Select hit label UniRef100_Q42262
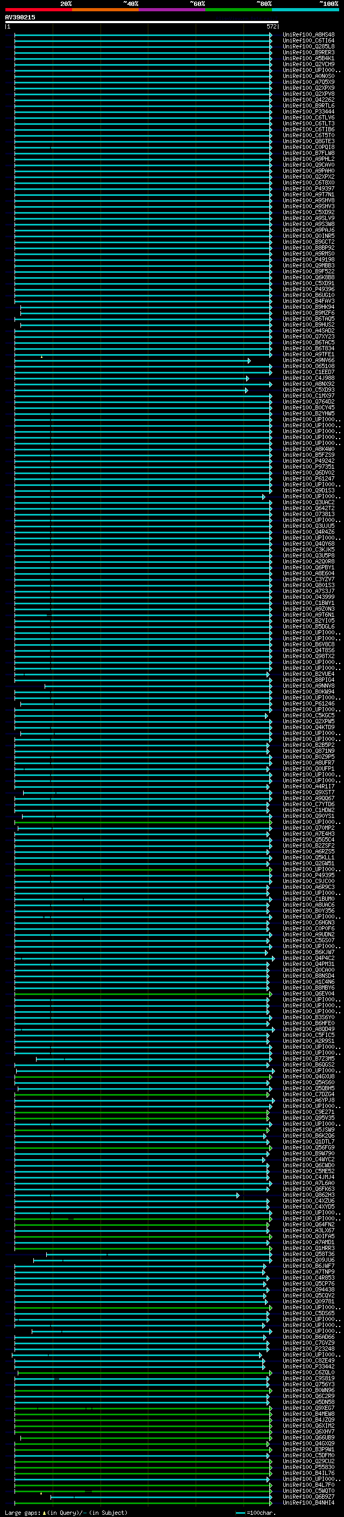The width and height of the screenshot is (344, 1517). (x=309, y=100)
